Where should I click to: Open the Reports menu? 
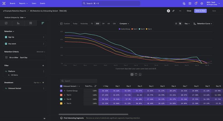(23, 3)
